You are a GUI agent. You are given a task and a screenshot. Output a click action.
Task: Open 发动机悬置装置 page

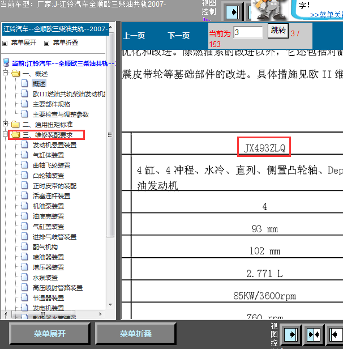pos(54,145)
